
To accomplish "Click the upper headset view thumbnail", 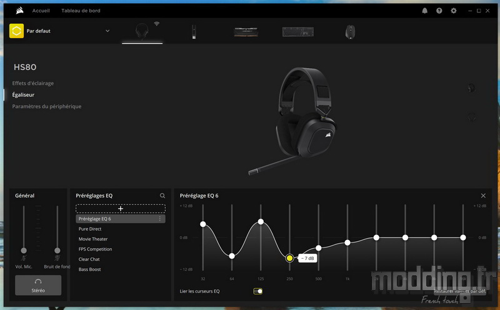I will 471,88.
